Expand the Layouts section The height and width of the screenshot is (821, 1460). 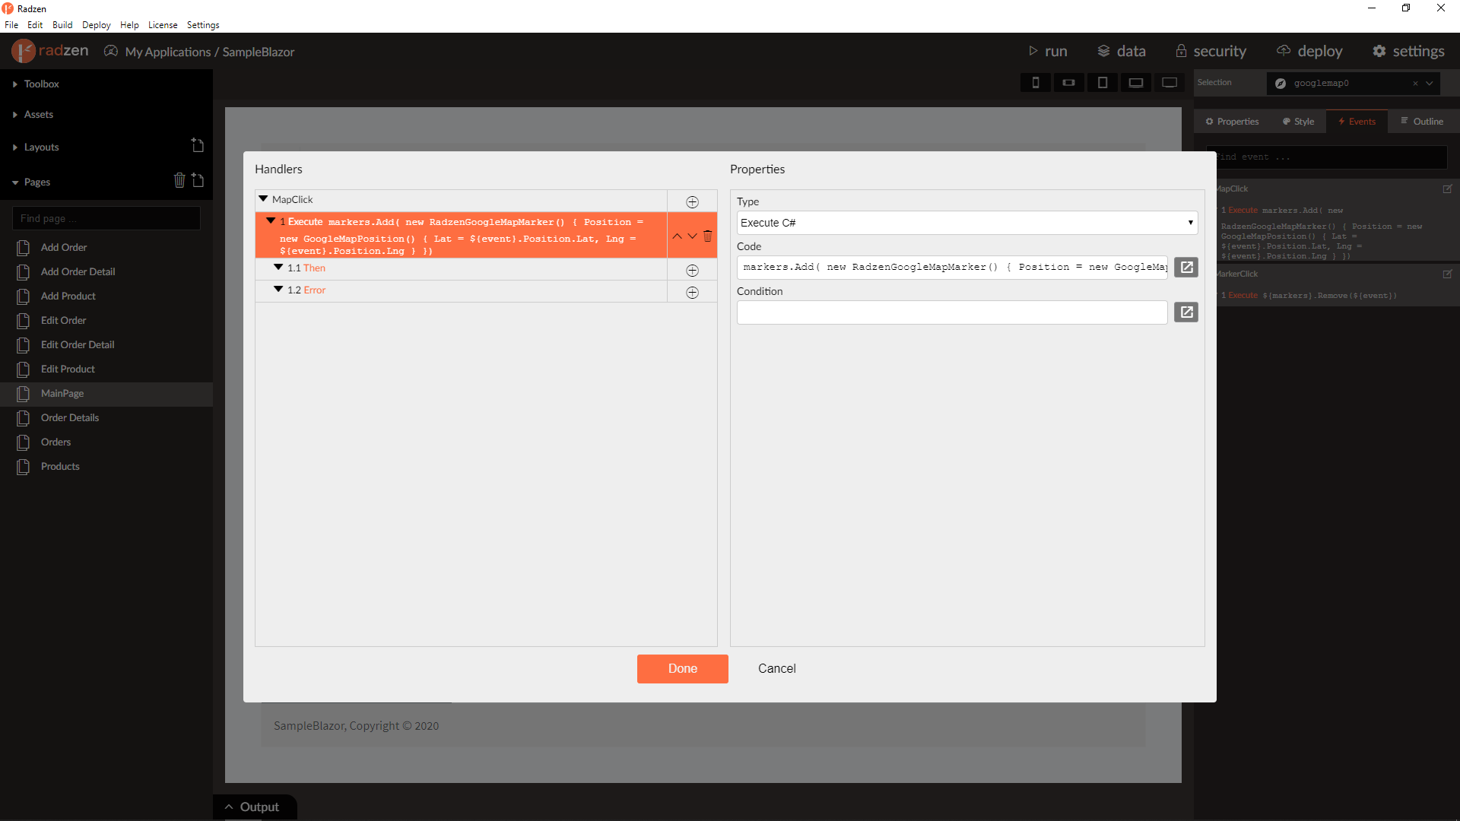click(15, 147)
